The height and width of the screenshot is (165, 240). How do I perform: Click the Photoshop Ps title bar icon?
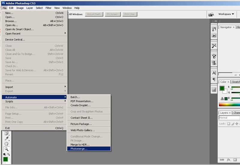pos(3,3)
